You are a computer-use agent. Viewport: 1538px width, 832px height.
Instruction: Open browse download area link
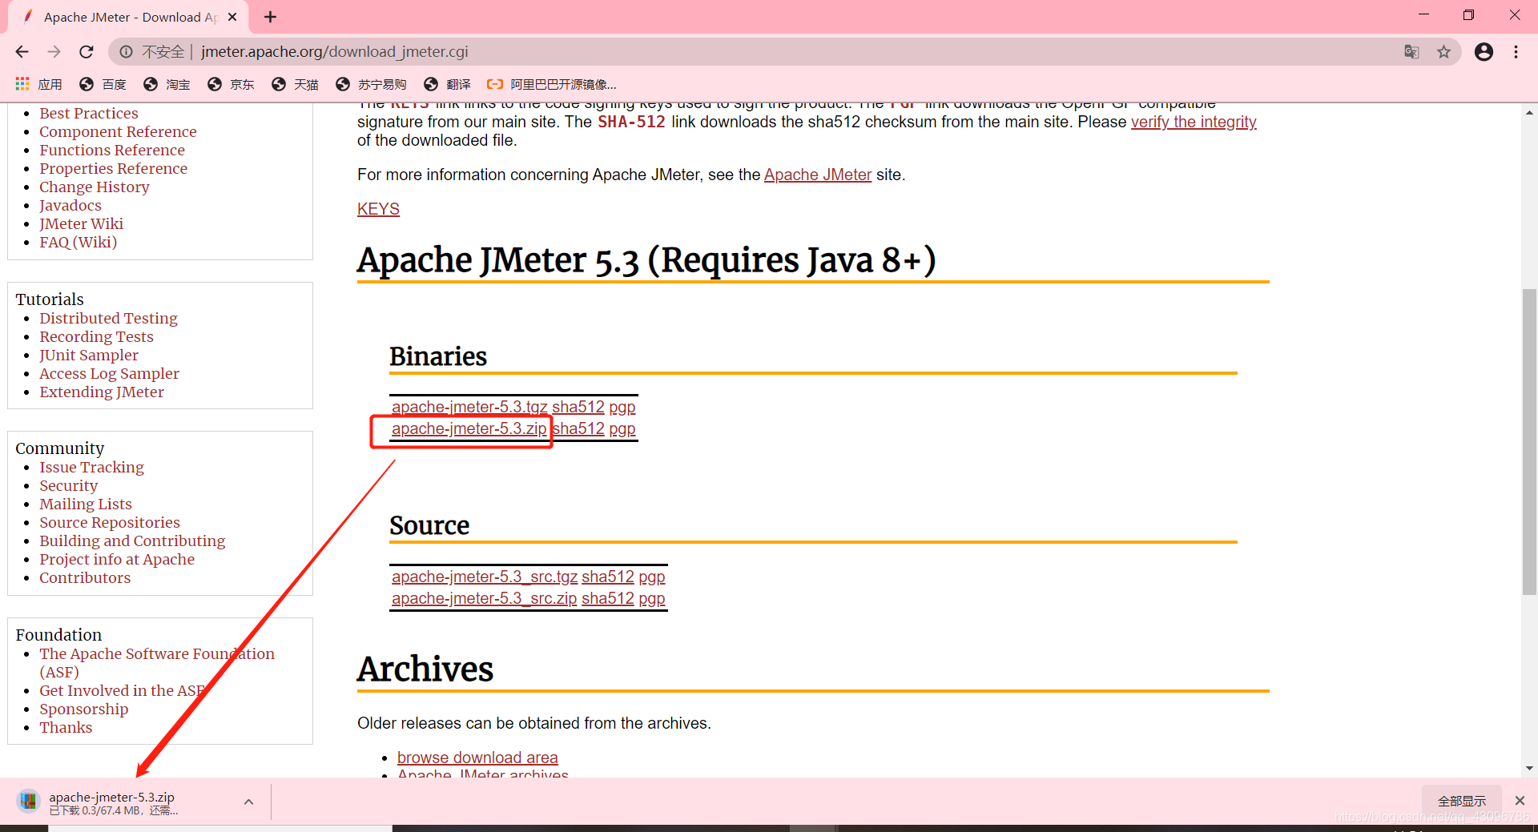pos(477,758)
